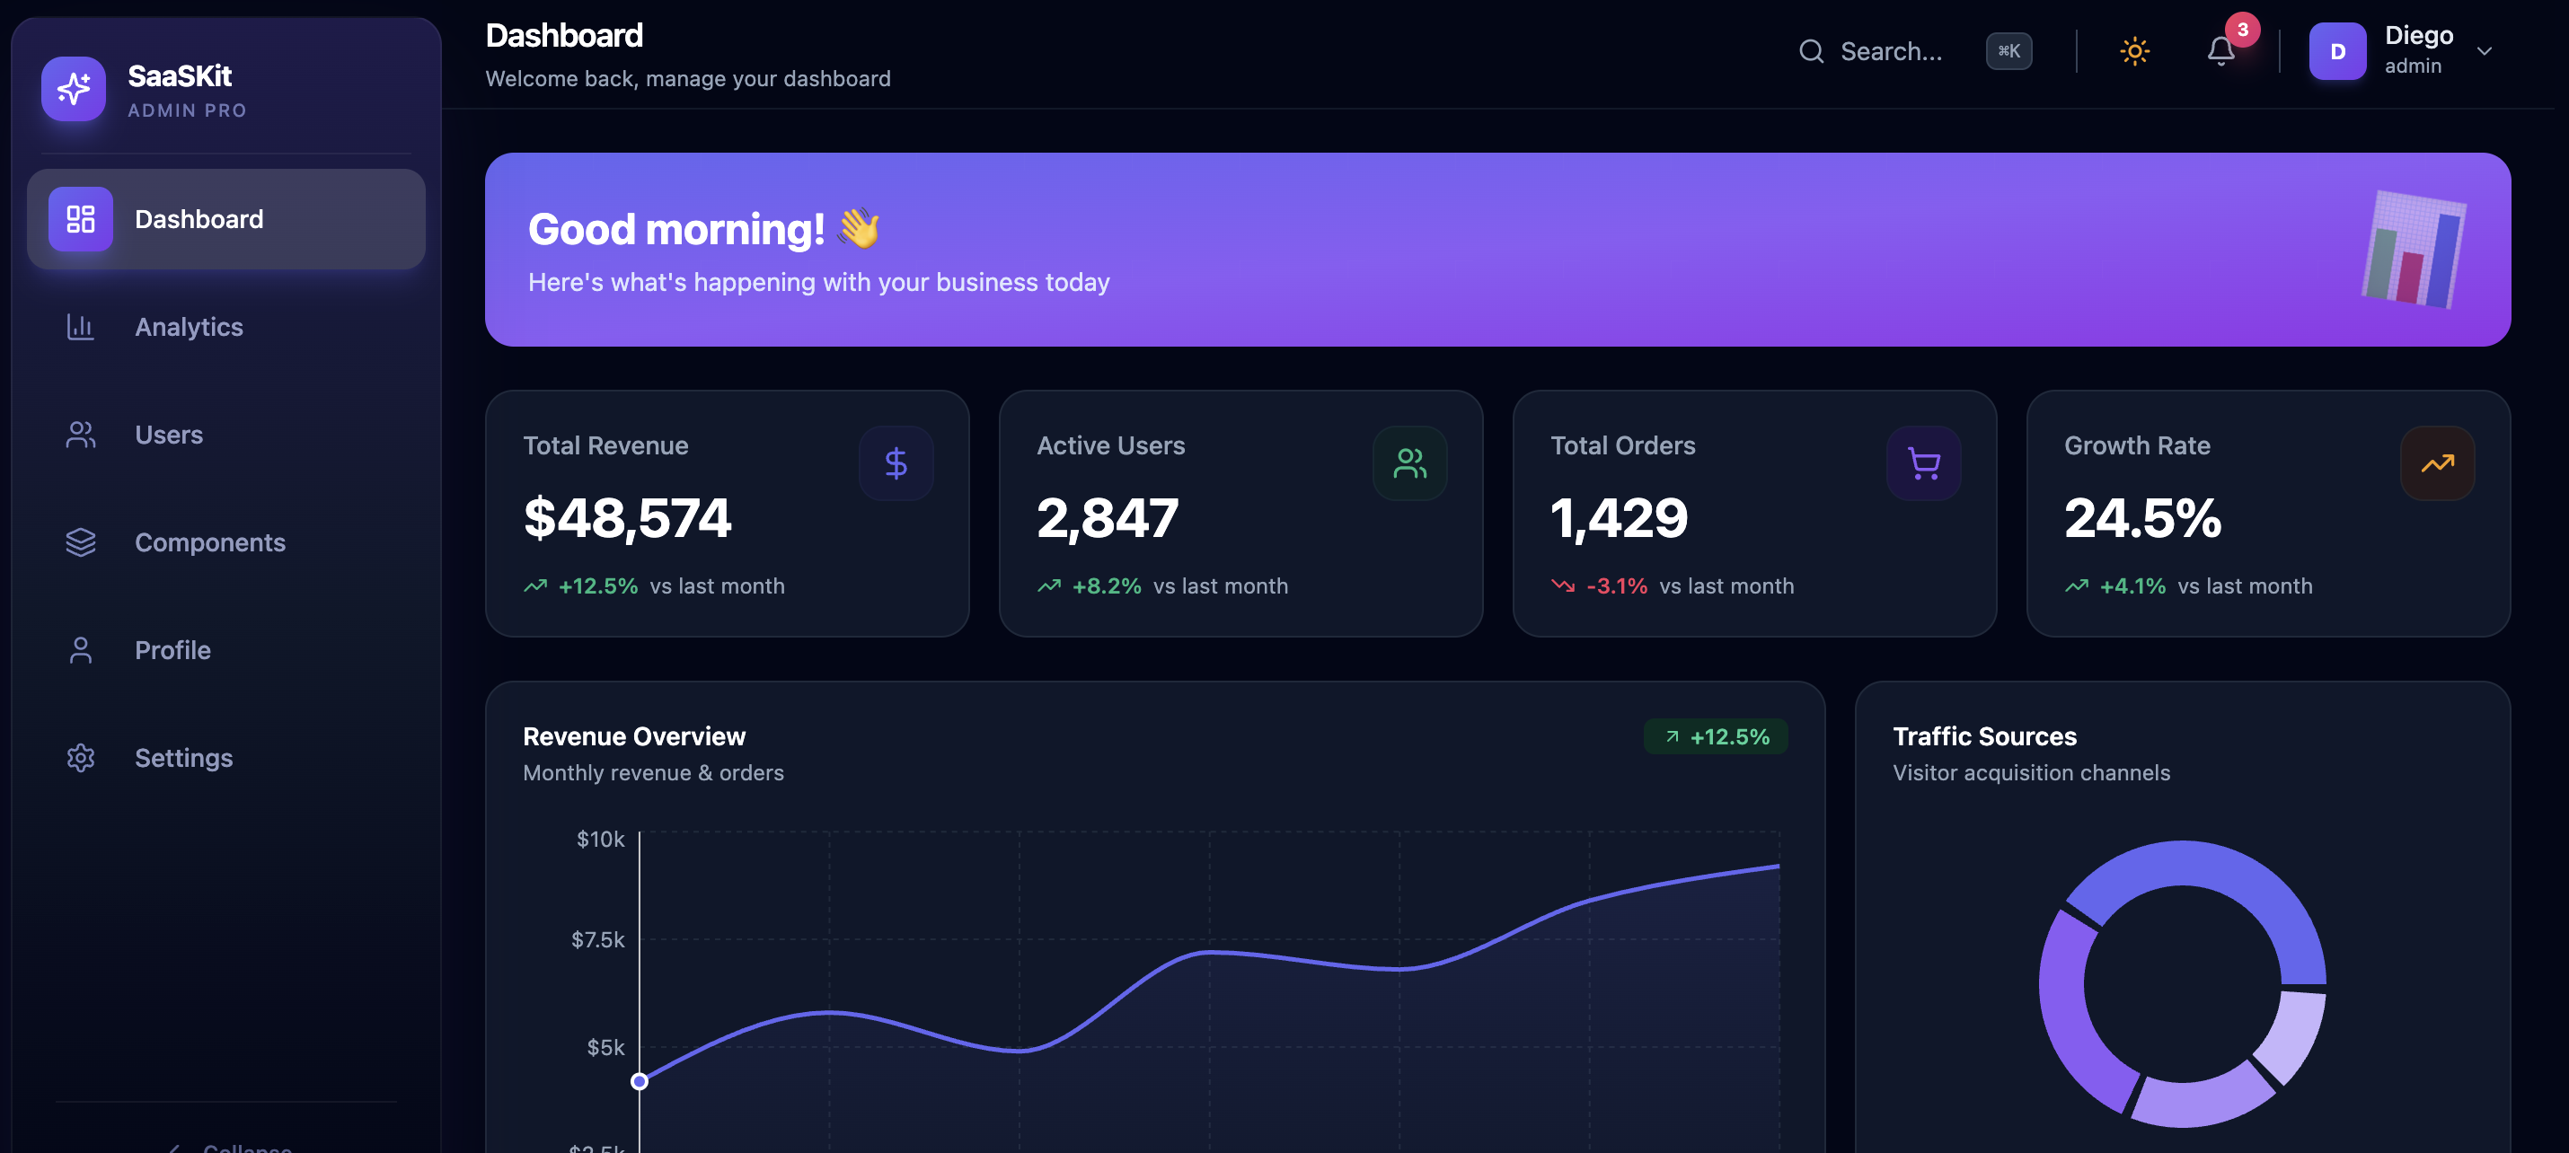Screen dimensions: 2569x1153
Task: Click the D avatar for Diego
Action: [2337, 51]
